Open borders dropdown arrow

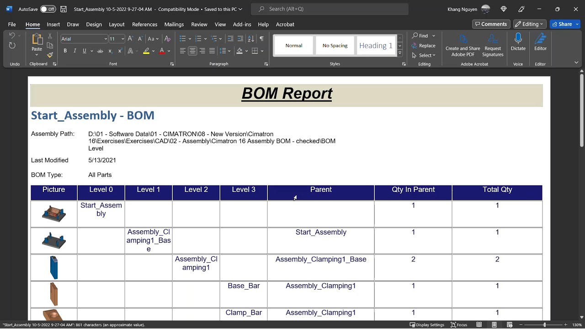tap(262, 51)
